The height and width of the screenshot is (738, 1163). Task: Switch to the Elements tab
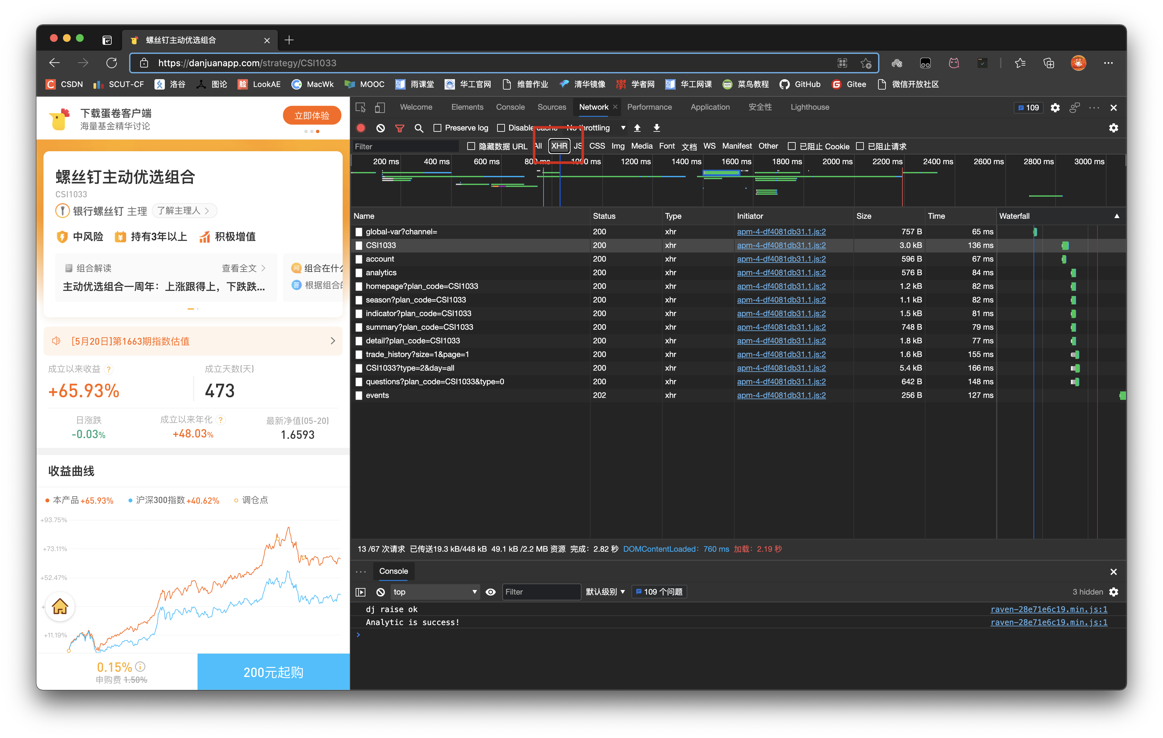(x=467, y=107)
